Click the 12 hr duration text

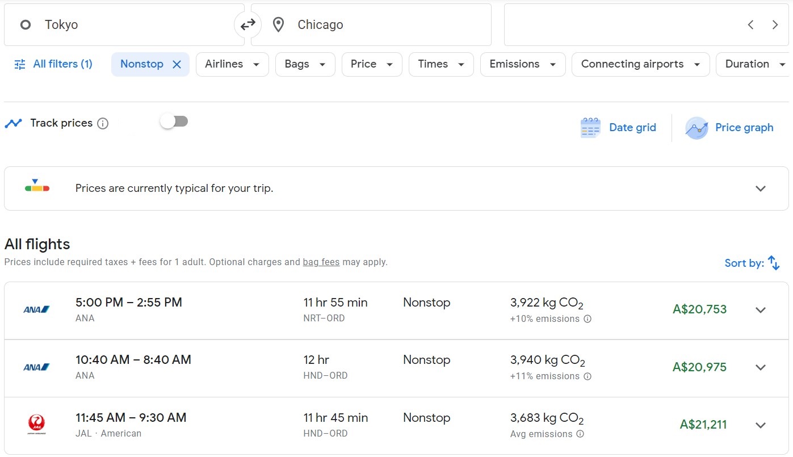[x=316, y=360]
